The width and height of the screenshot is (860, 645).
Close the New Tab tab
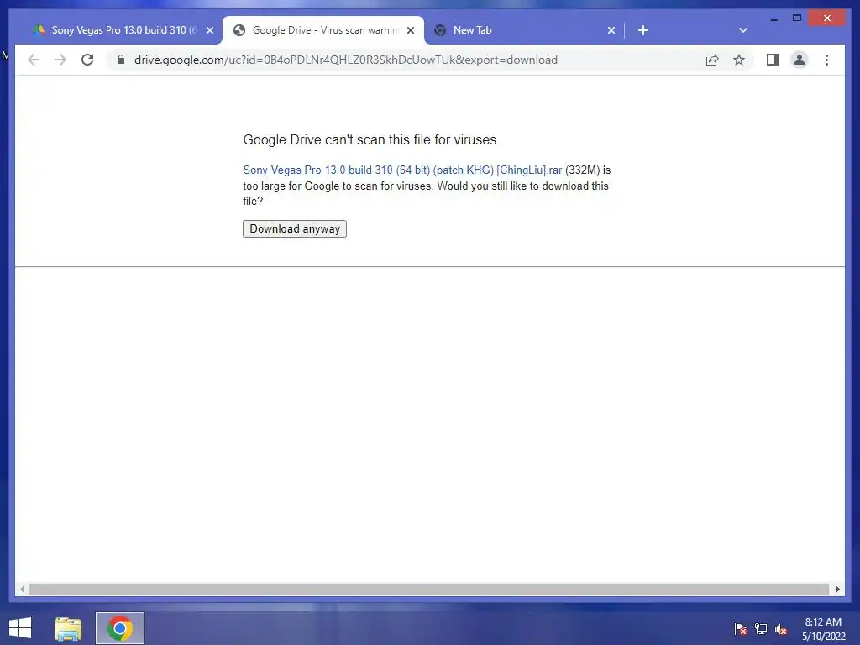click(611, 30)
